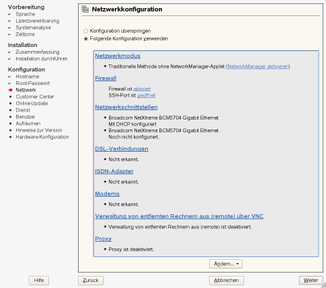Image resolution: width=326 pixels, height=288 pixels.
Task: Click the red arrow beside Netzwerk
Action: (10, 90)
